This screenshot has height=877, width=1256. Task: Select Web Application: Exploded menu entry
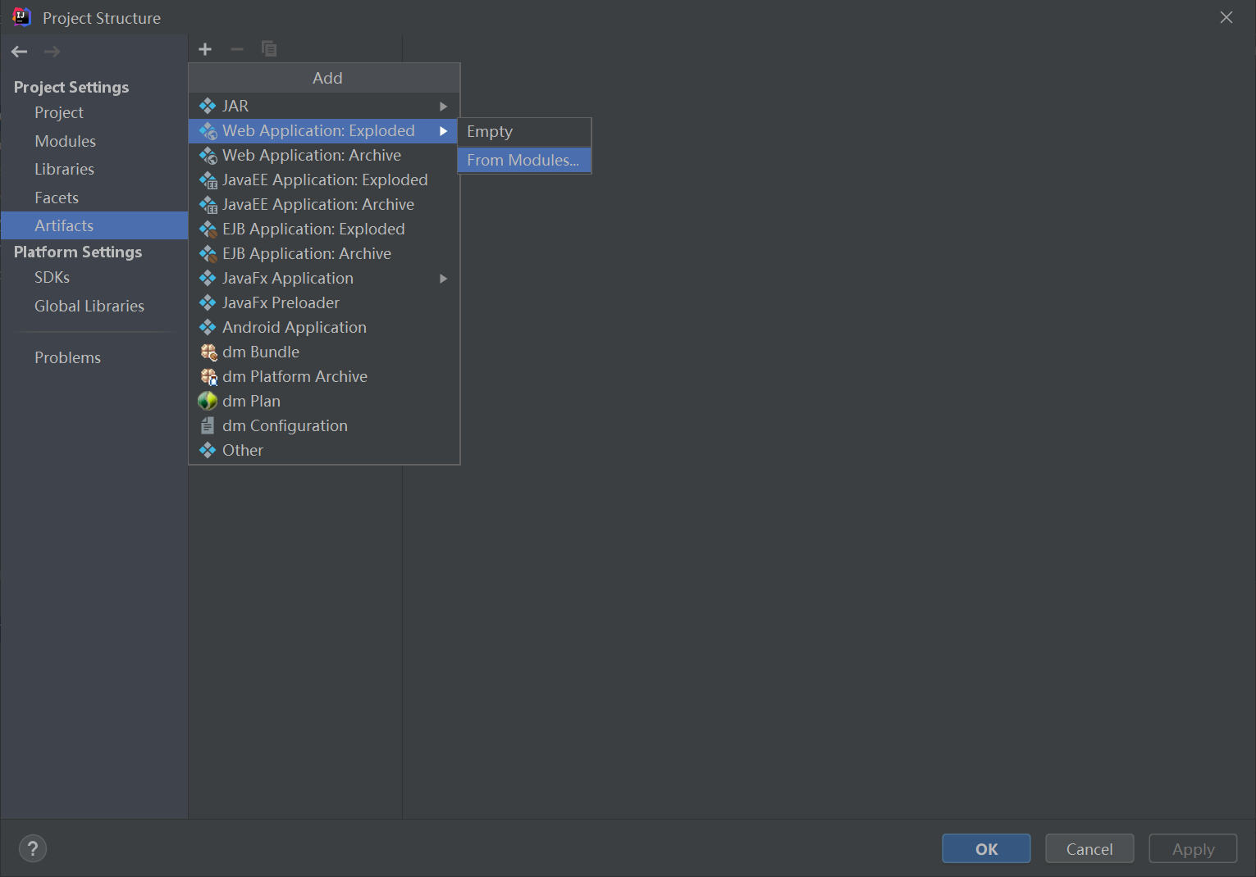(x=324, y=130)
